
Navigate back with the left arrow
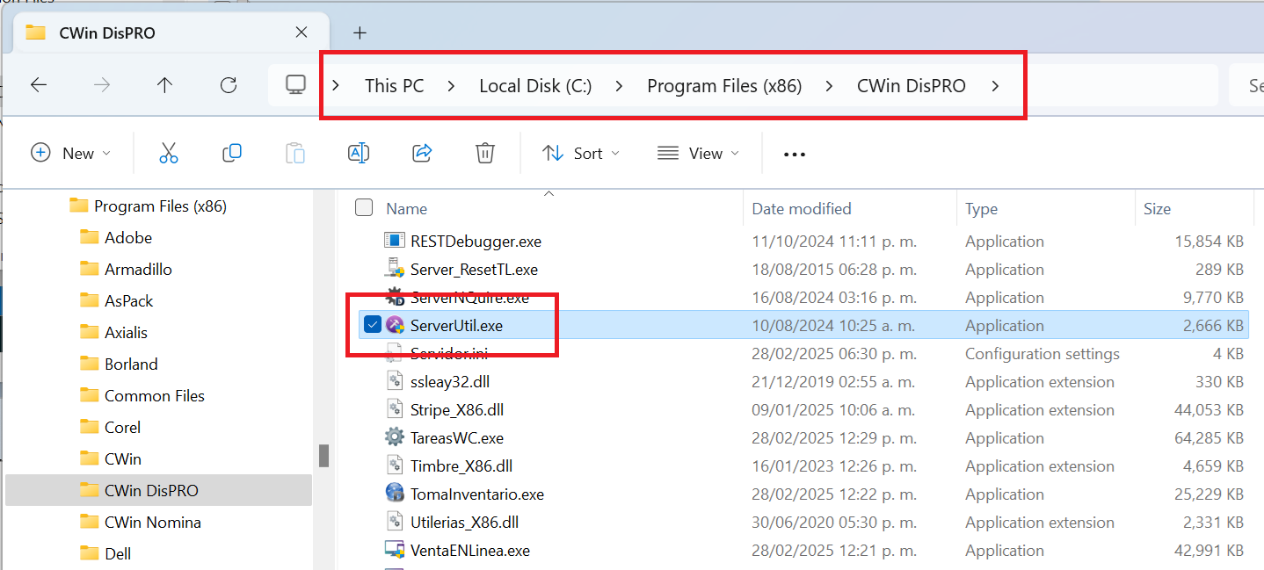(x=39, y=85)
